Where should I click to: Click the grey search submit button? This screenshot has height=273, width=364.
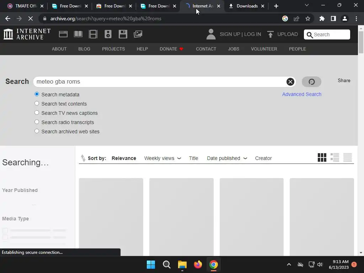pos(311,82)
